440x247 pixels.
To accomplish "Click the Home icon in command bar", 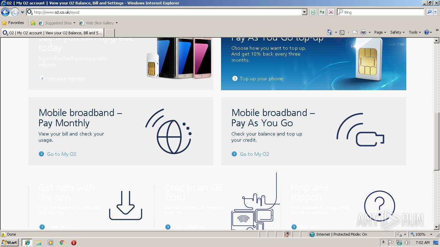I will click(329, 32).
